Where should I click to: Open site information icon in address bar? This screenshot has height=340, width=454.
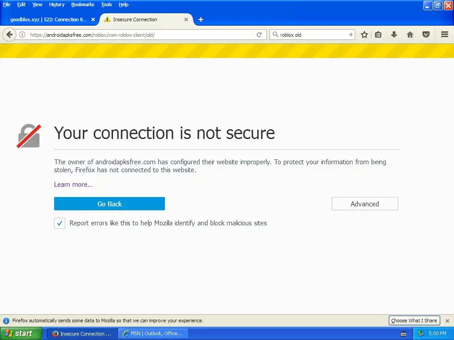[x=22, y=35]
